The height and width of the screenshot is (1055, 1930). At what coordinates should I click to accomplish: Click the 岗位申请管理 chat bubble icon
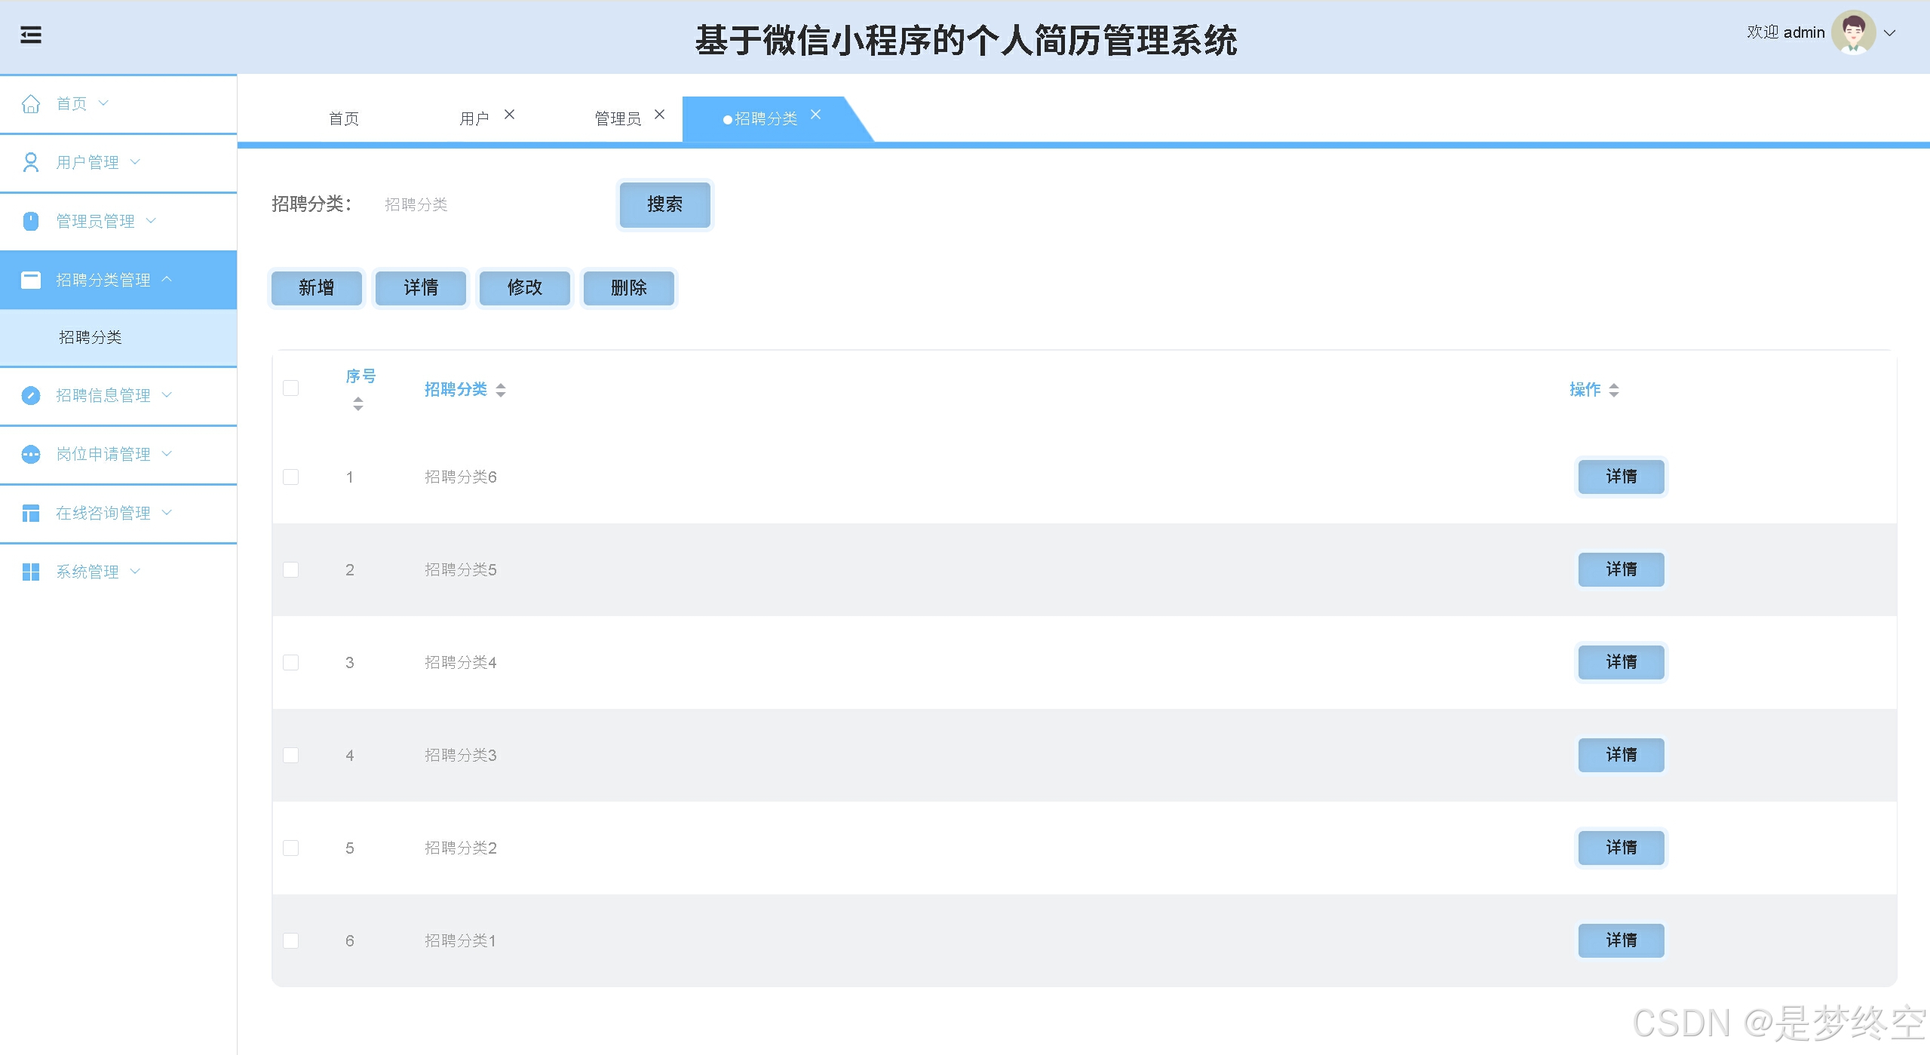tap(31, 454)
